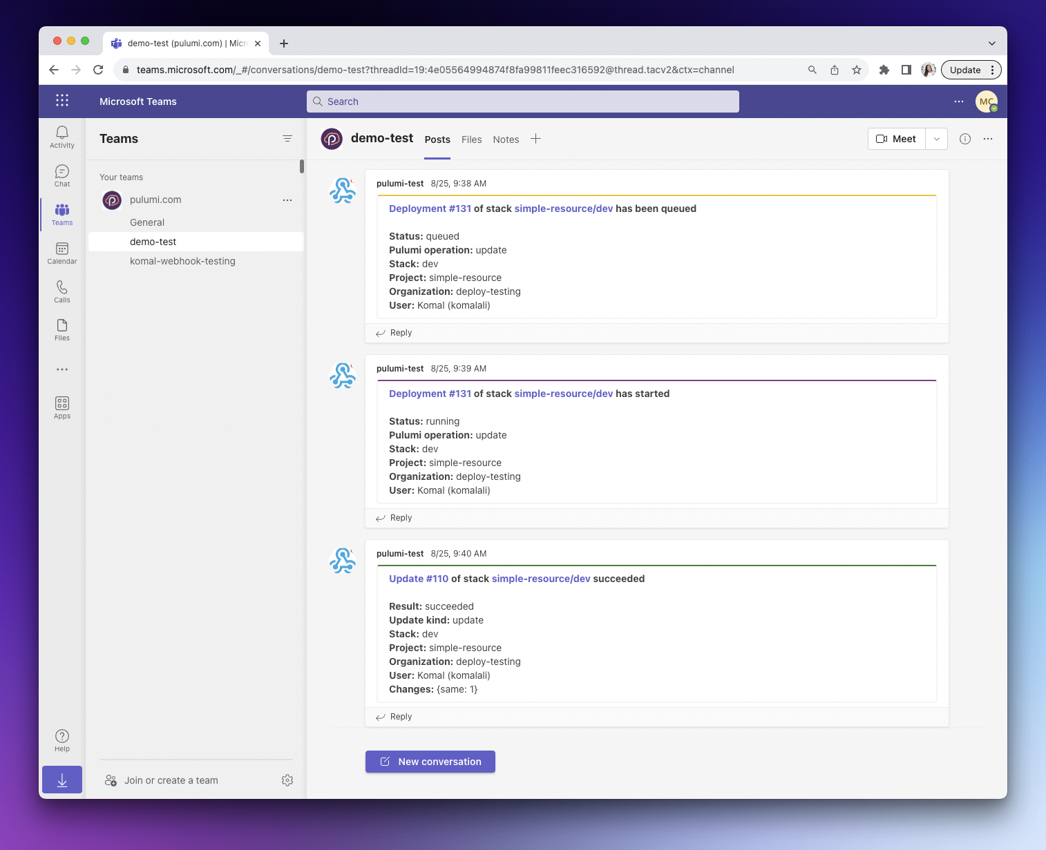This screenshot has width=1046, height=850.
Task: Reply to the deployment started post
Action: (394, 518)
